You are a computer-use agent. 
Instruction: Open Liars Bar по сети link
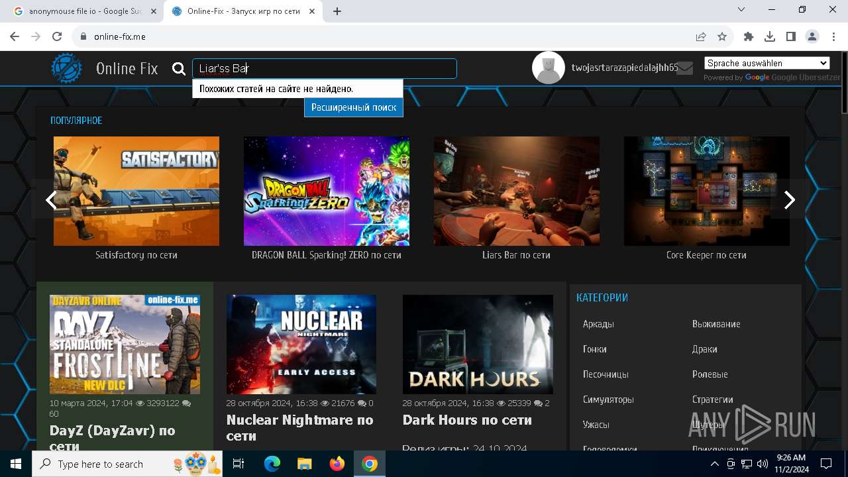coord(517,255)
